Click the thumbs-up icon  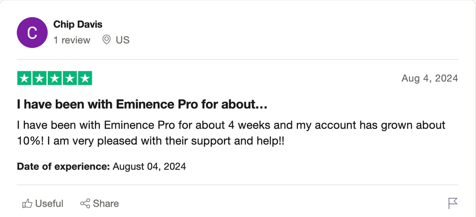click(x=27, y=203)
